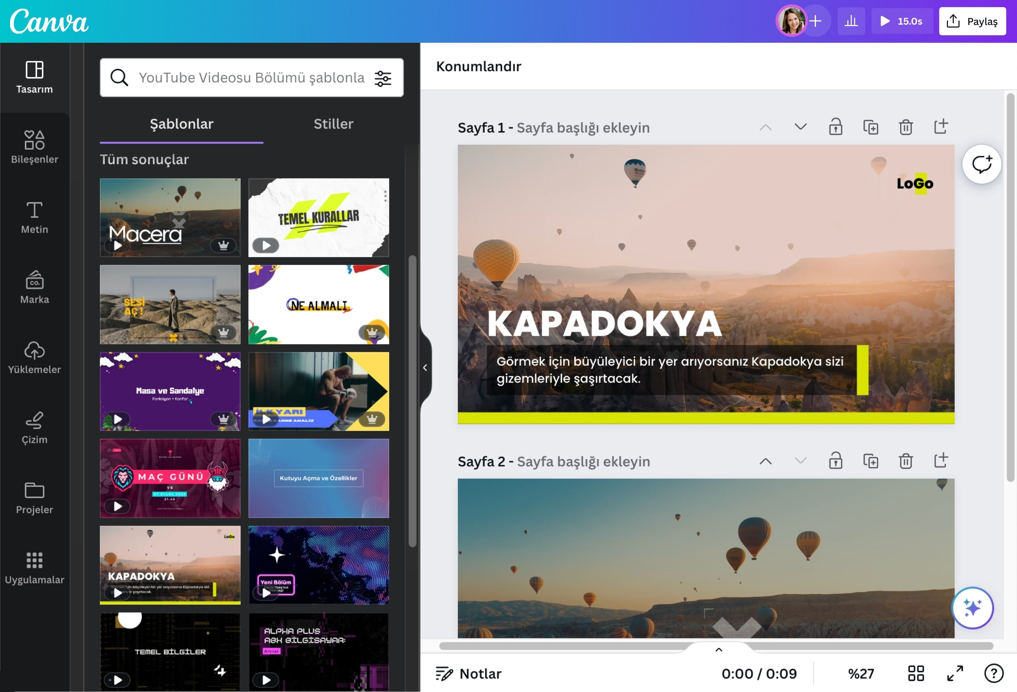1017x692 pixels.
Task: Click the Paylaş button
Action: click(x=972, y=20)
